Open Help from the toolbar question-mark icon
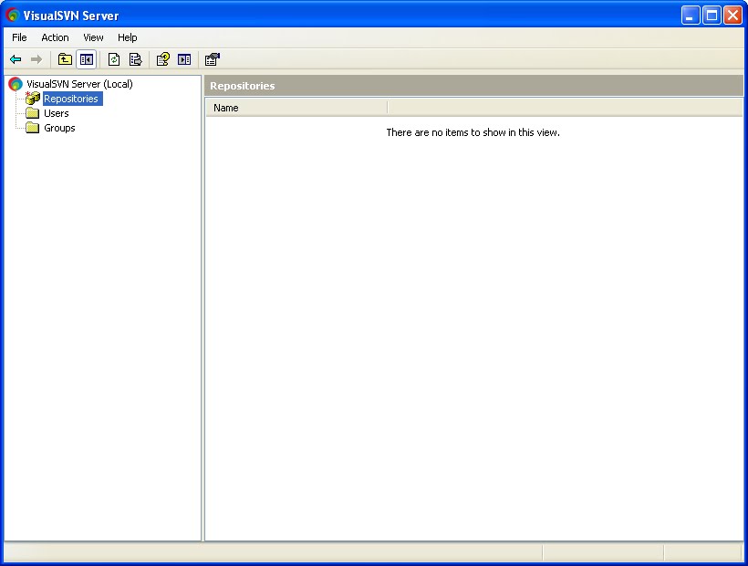748x566 pixels. (x=163, y=59)
